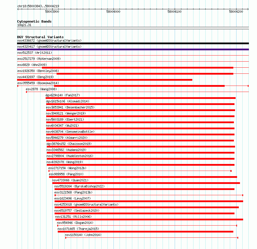Open the esv2517279 (McKernan2009) variant
This screenshot has height=249, width=257.
(39, 59)
